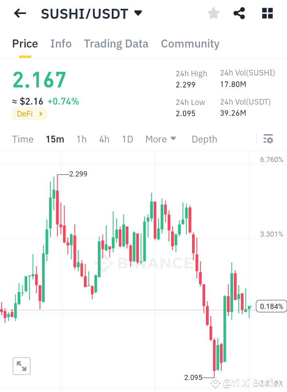Open the apps grid menu

pos(267,13)
